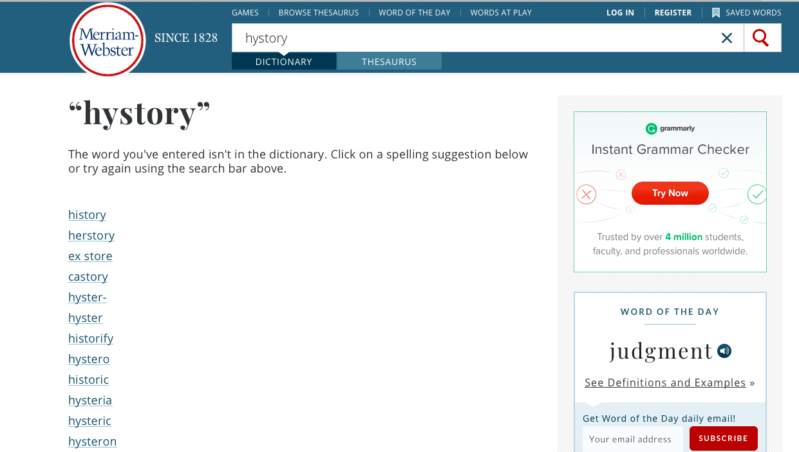Click the Register link
Viewport: 799px width, 452px height.
click(673, 12)
